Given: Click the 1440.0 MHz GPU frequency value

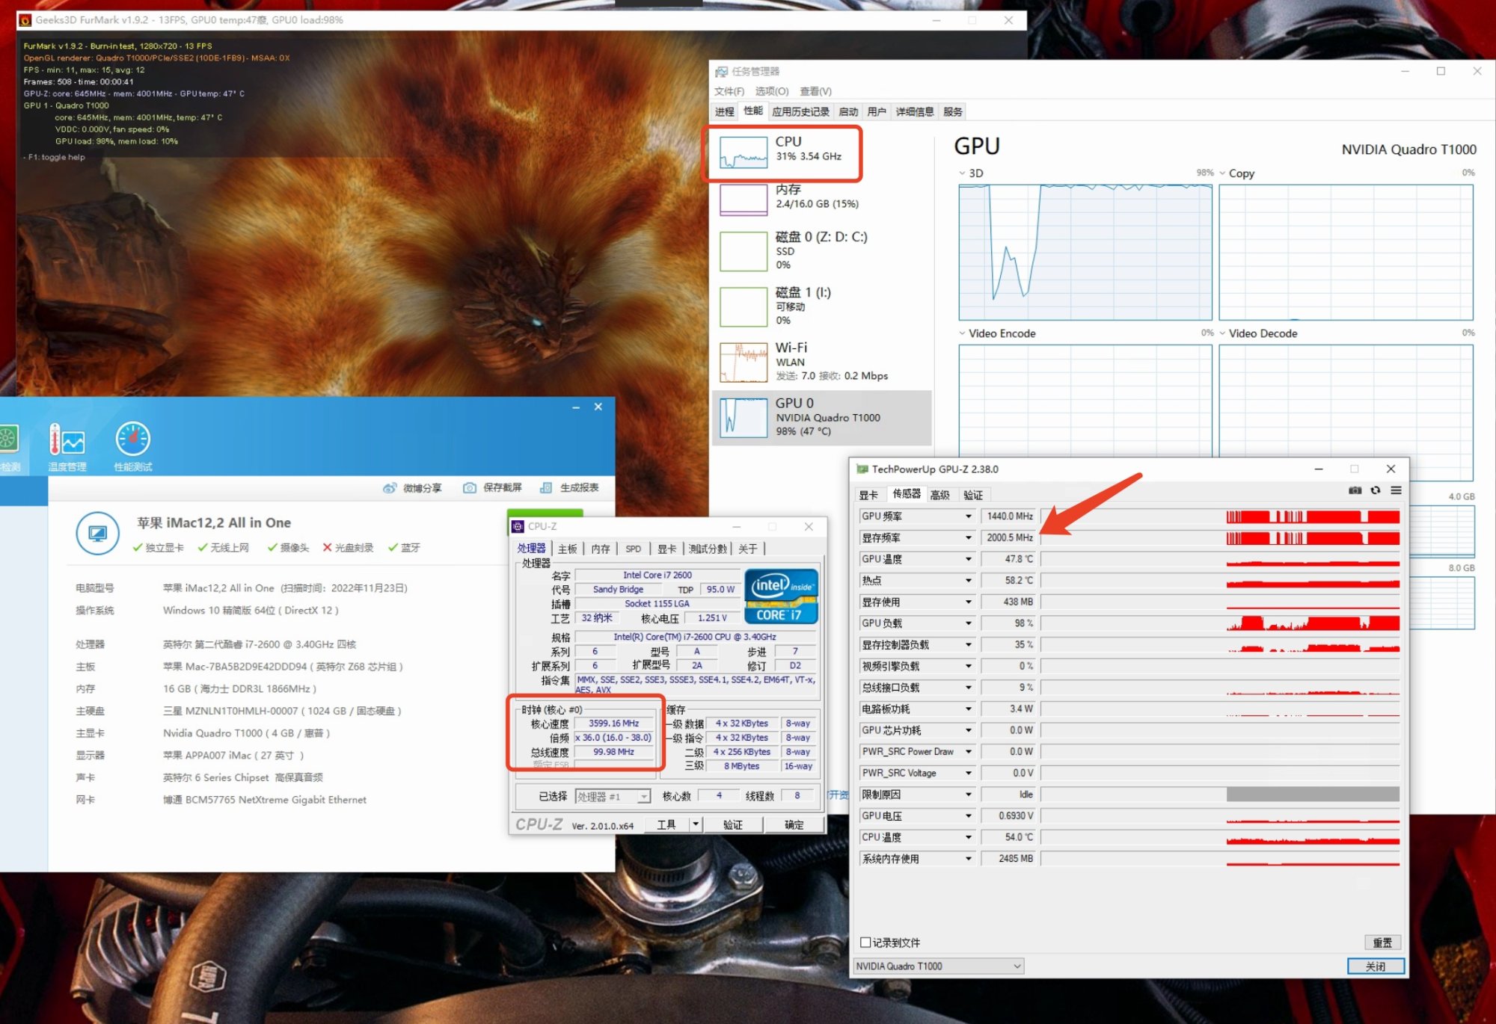Looking at the screenshot, I should click(1008, 516).
